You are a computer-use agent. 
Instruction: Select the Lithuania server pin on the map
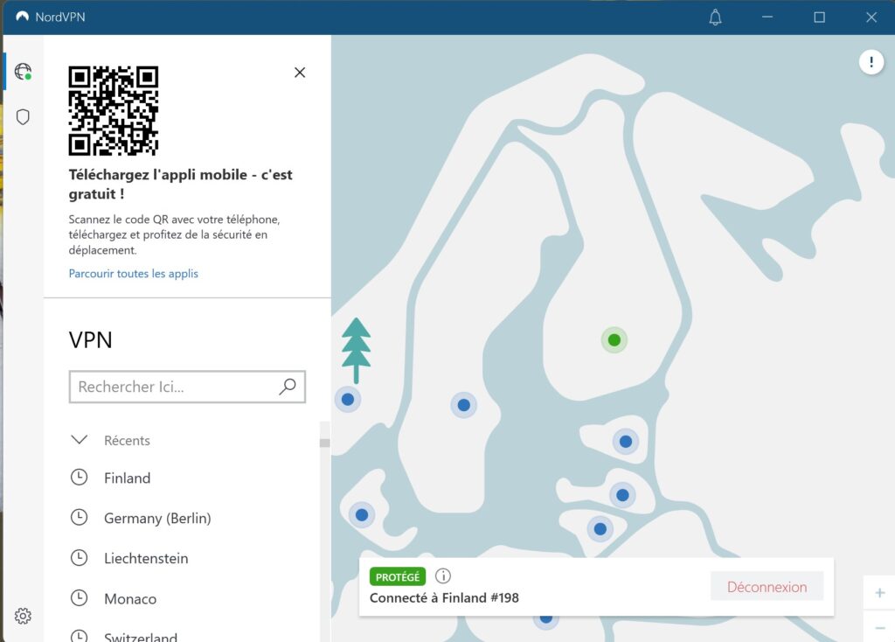[x=600, y=529]
